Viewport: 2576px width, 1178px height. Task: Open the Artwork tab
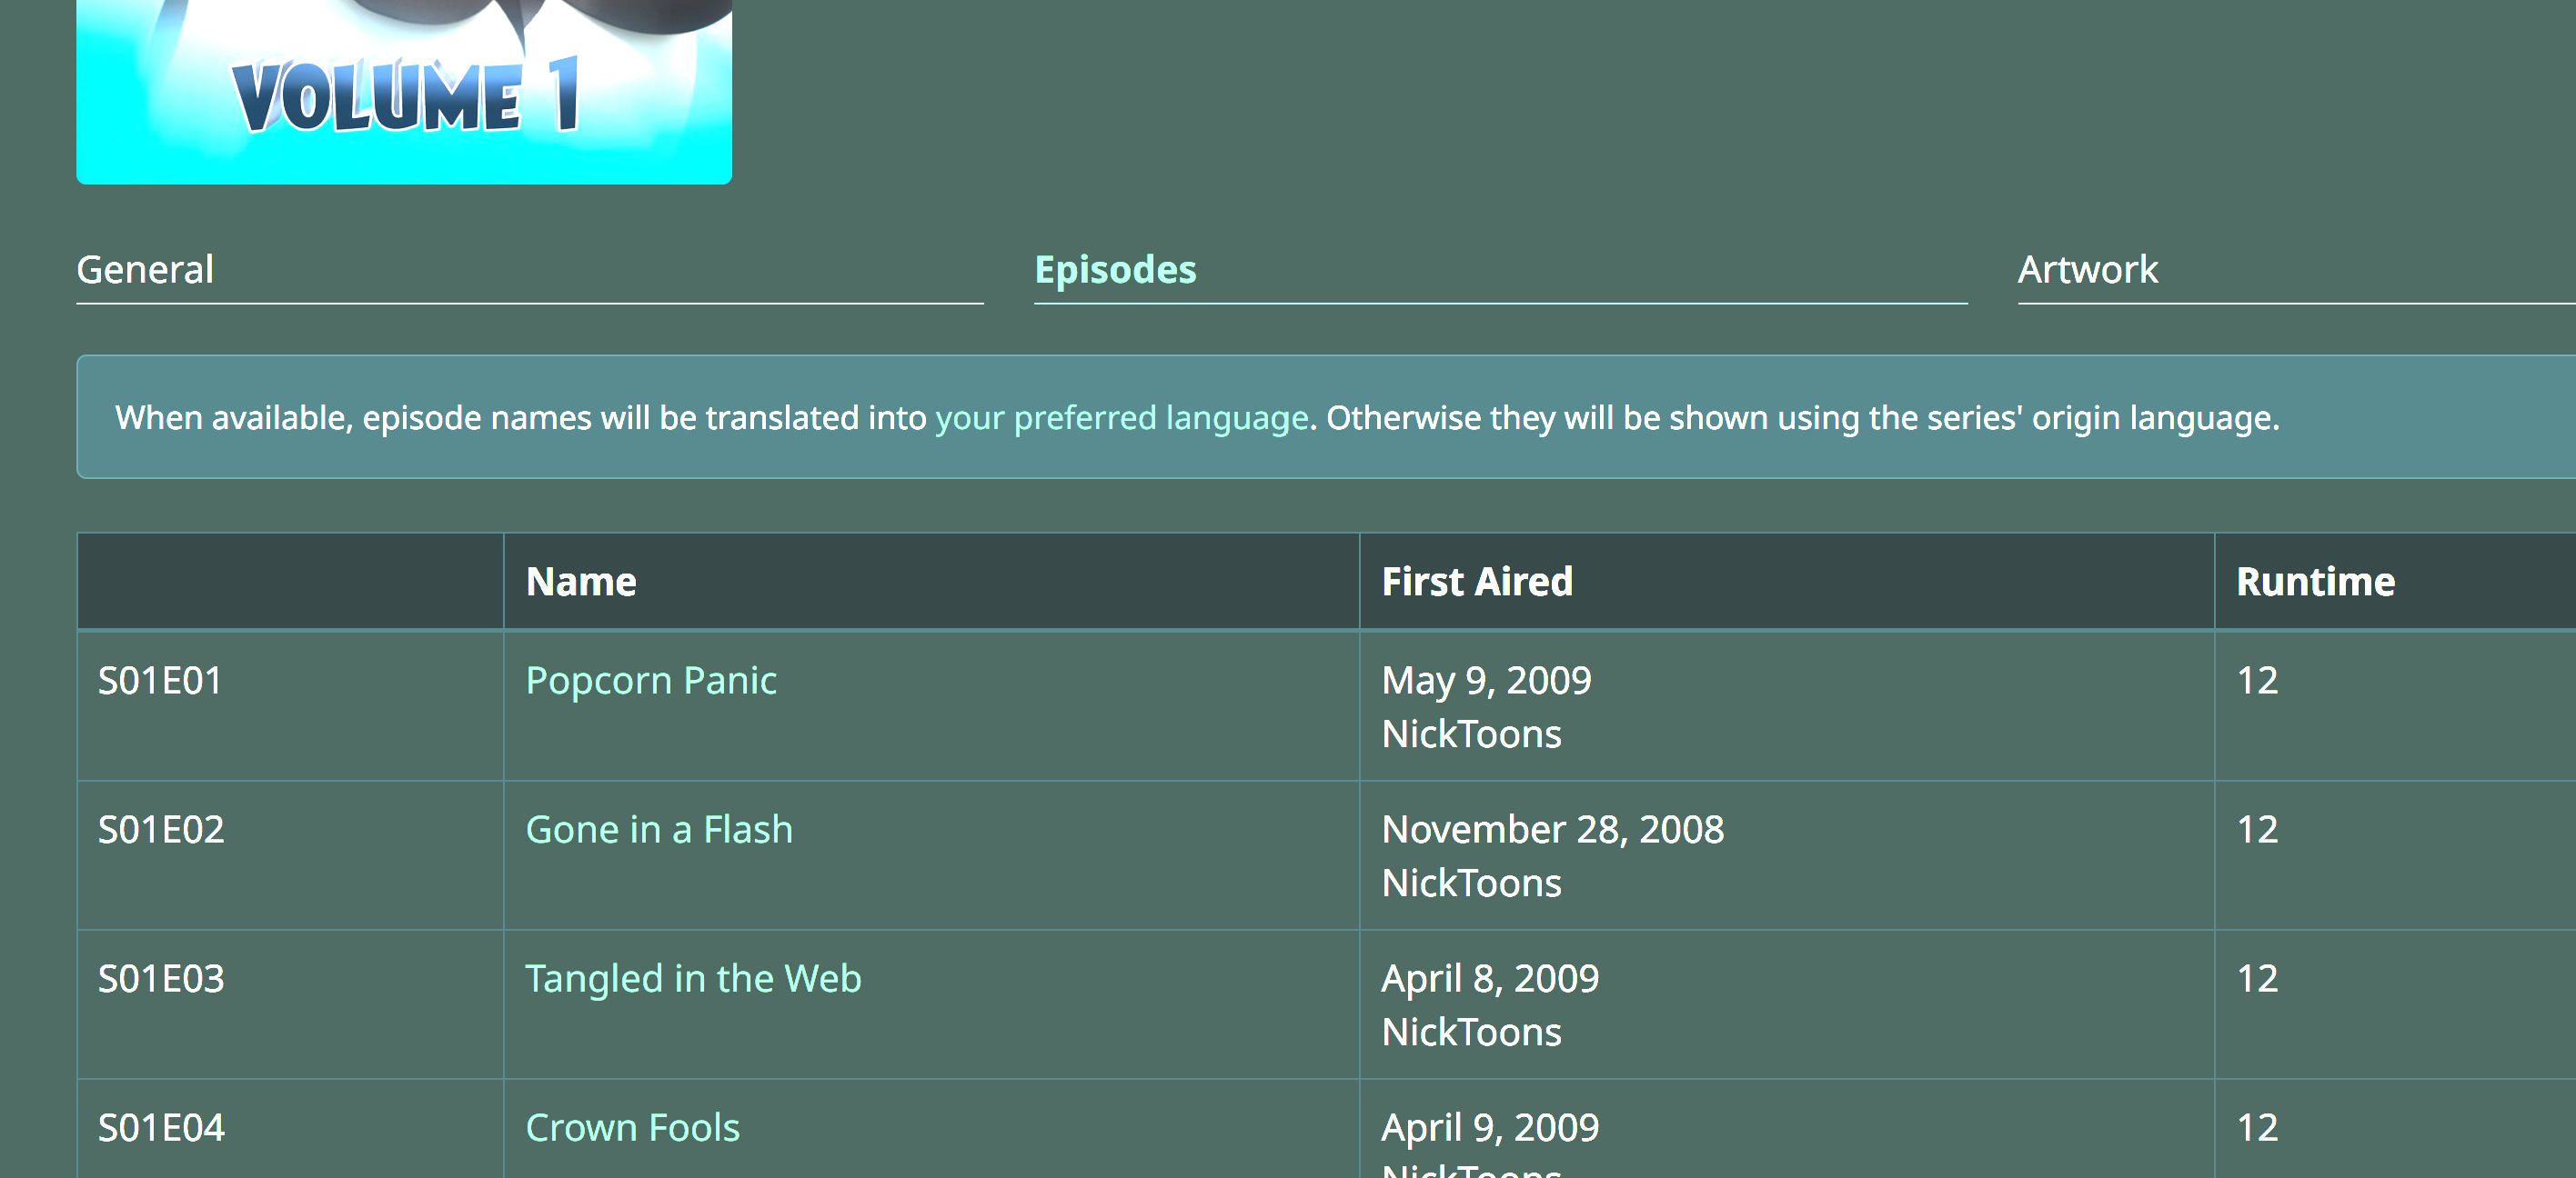2087,270
